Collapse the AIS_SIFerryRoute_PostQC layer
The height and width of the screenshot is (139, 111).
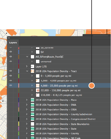27,56
